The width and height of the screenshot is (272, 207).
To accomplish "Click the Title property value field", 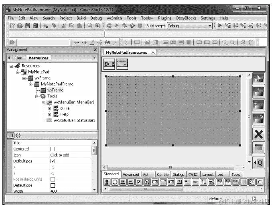I will click(x=70, y=143).
